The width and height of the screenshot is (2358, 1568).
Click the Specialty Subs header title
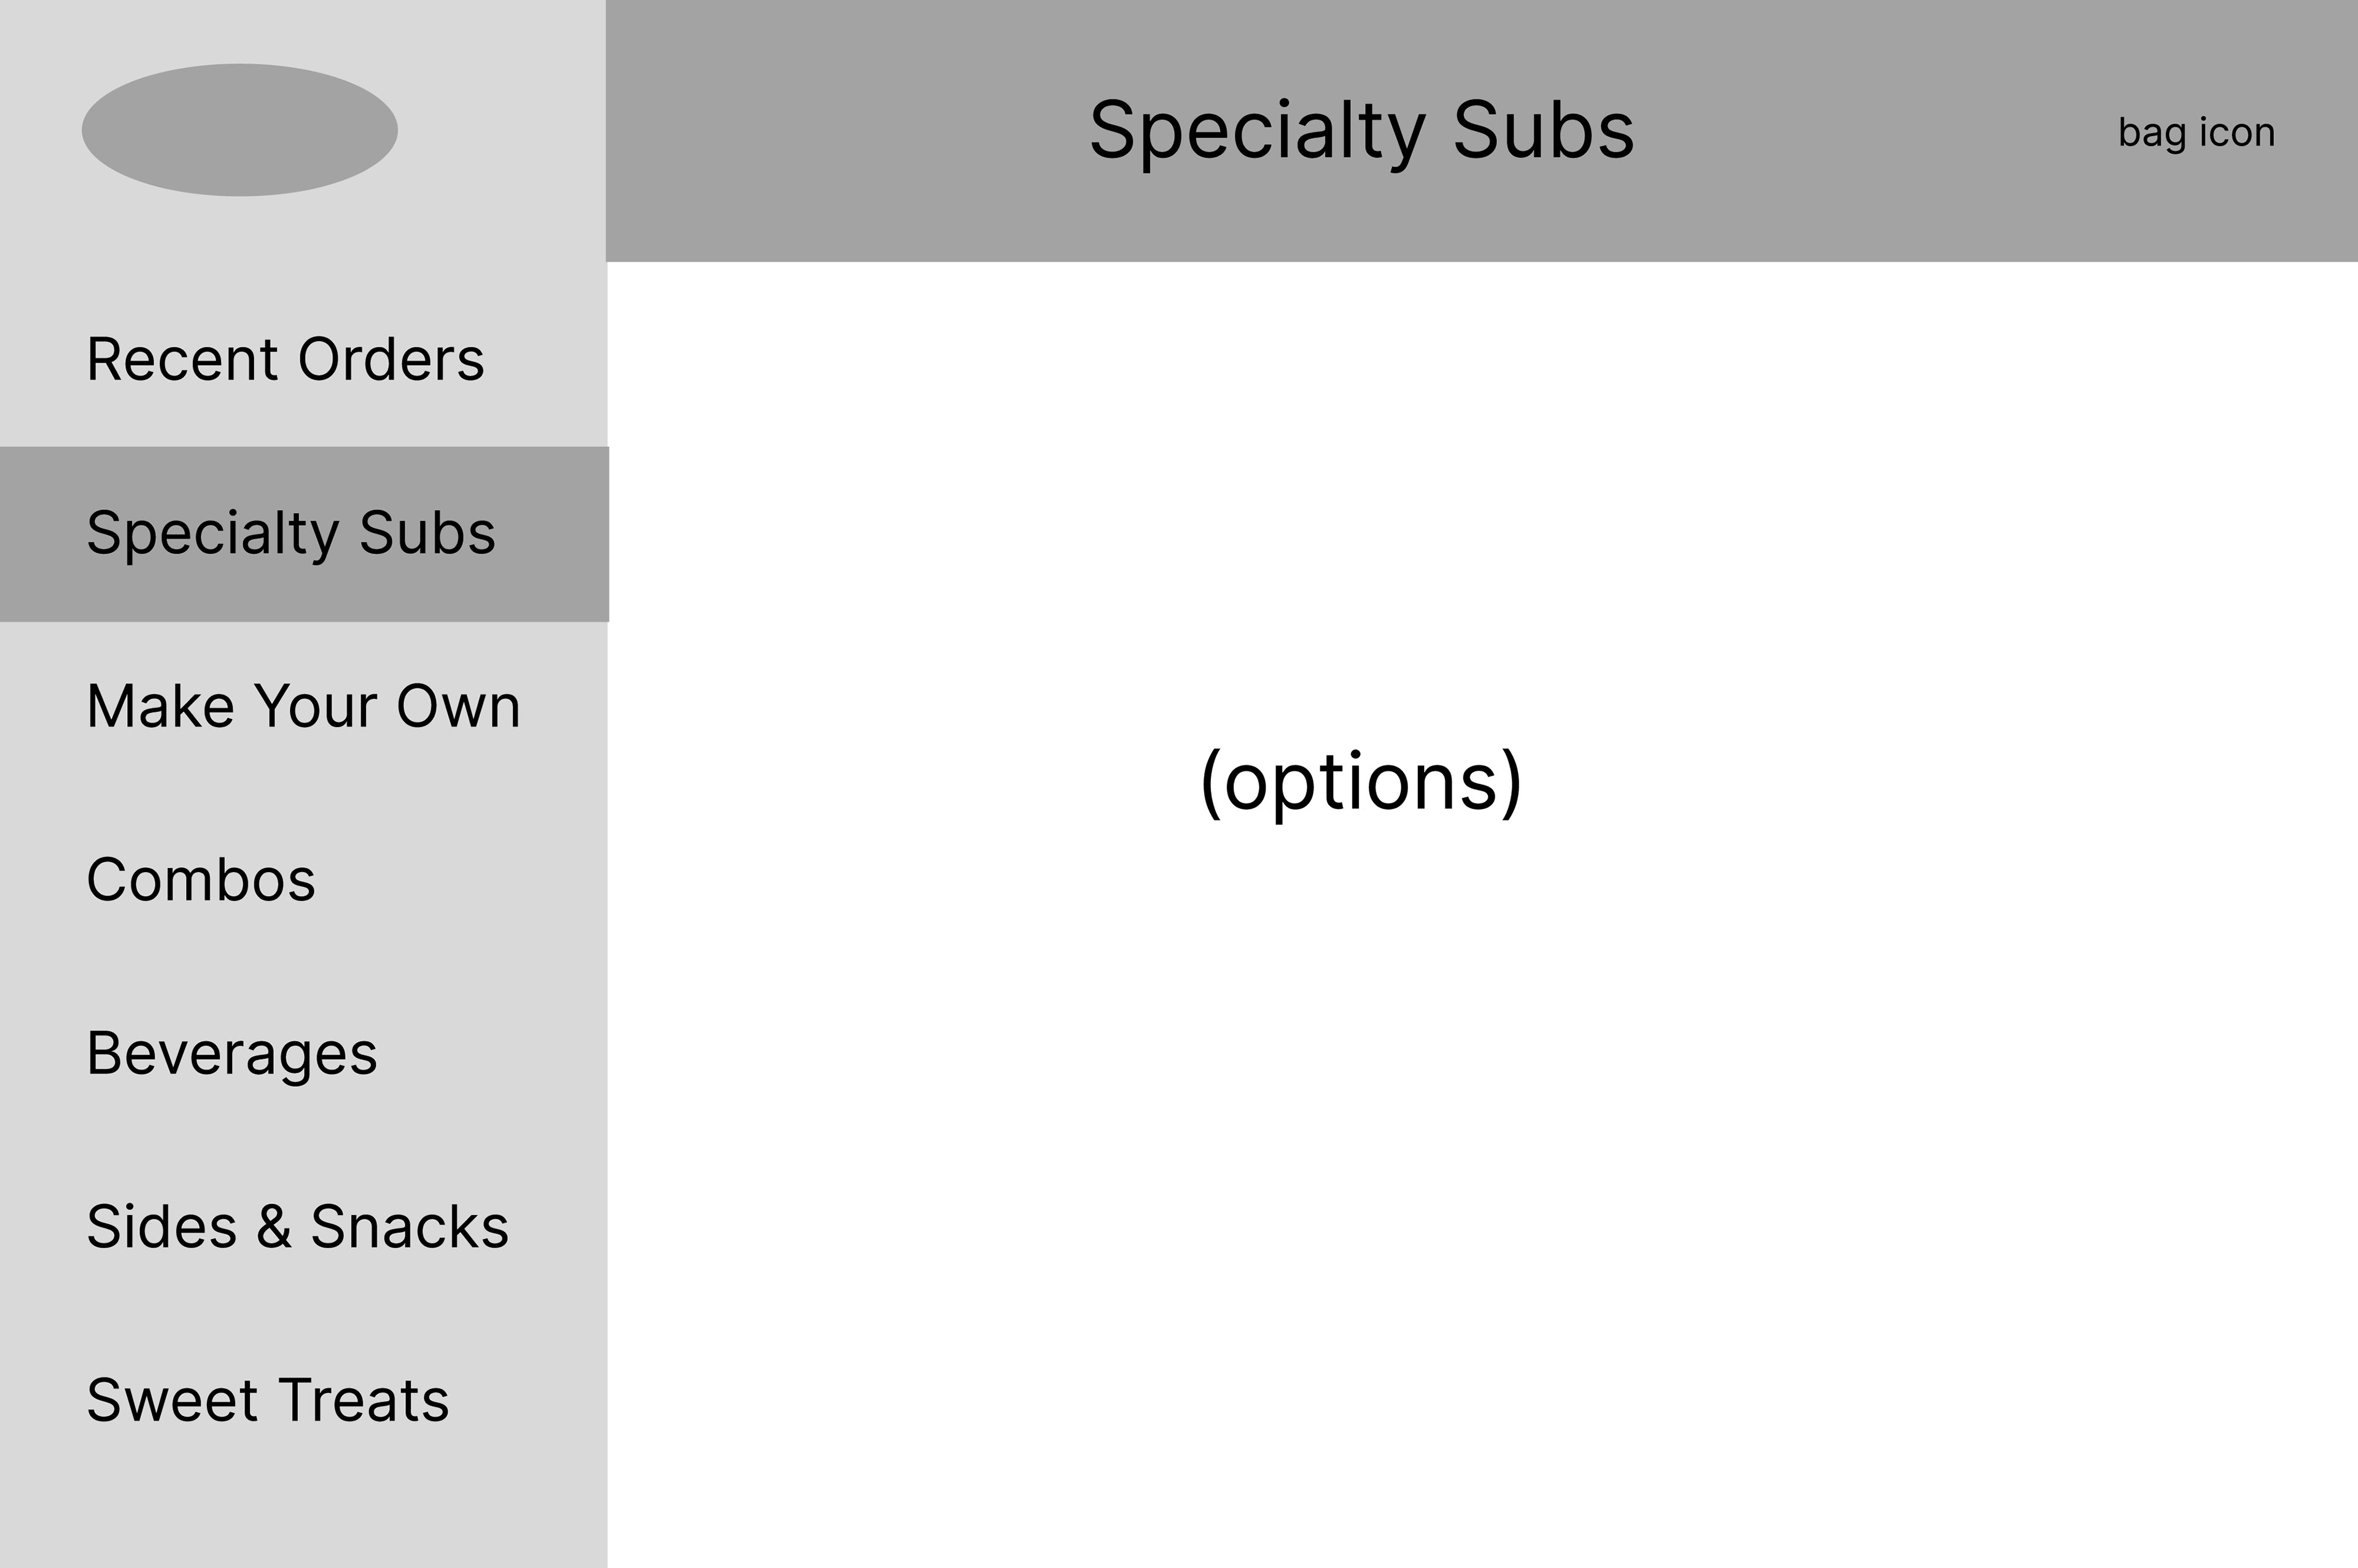click(x=1361, y=130)
